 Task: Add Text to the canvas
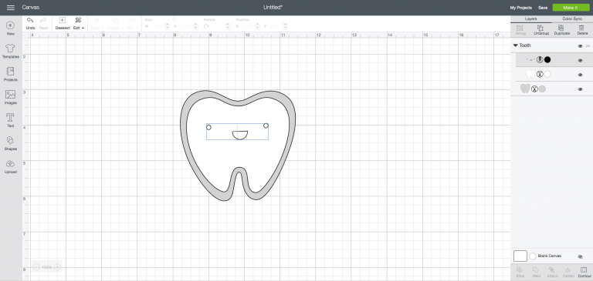pos(11,120)
